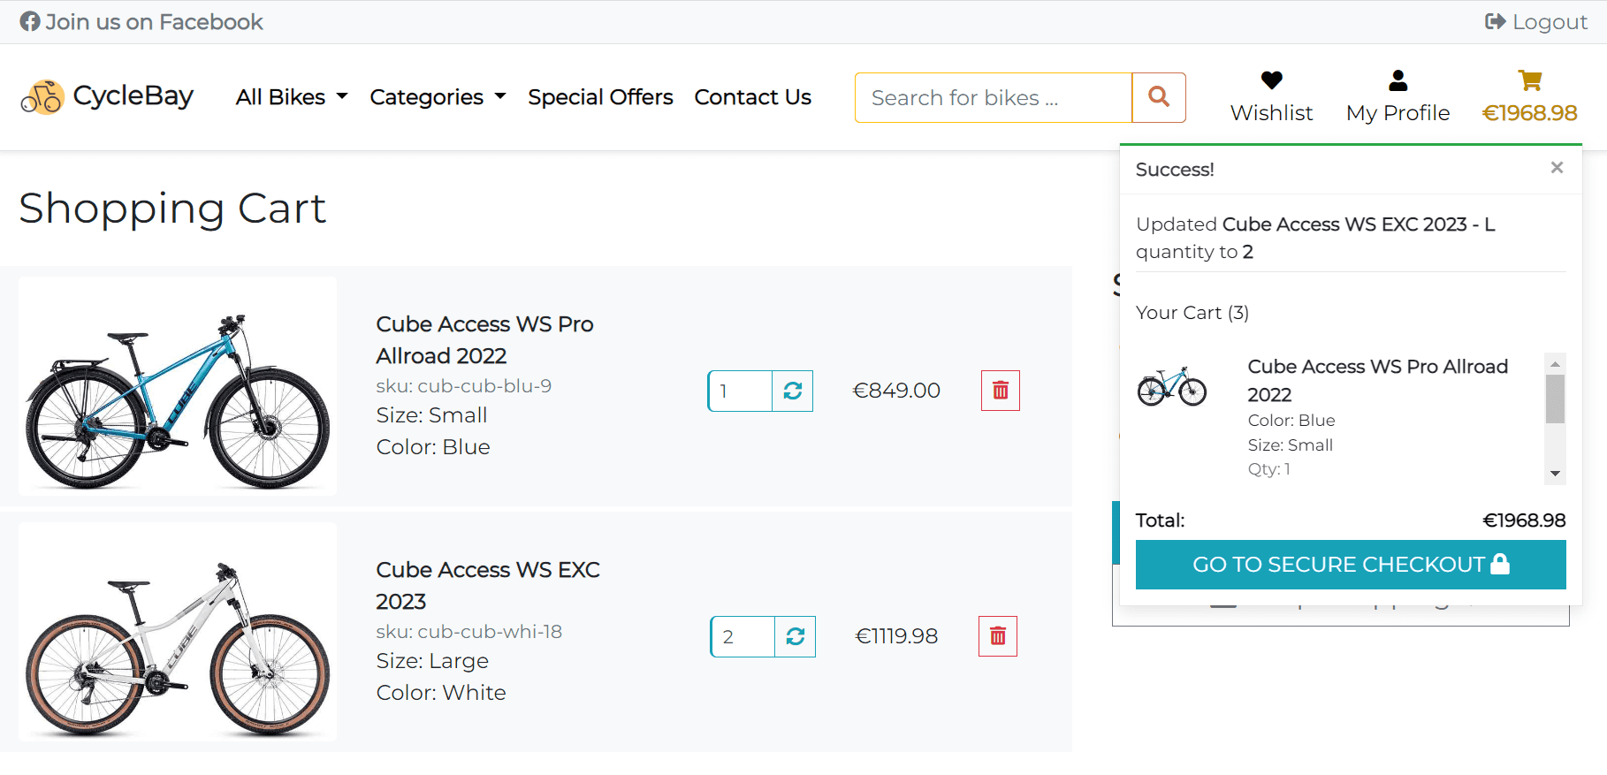The image size is (1607, 775).
Task: Expand the Categories dropdown menu
Action: pos(438,96)
